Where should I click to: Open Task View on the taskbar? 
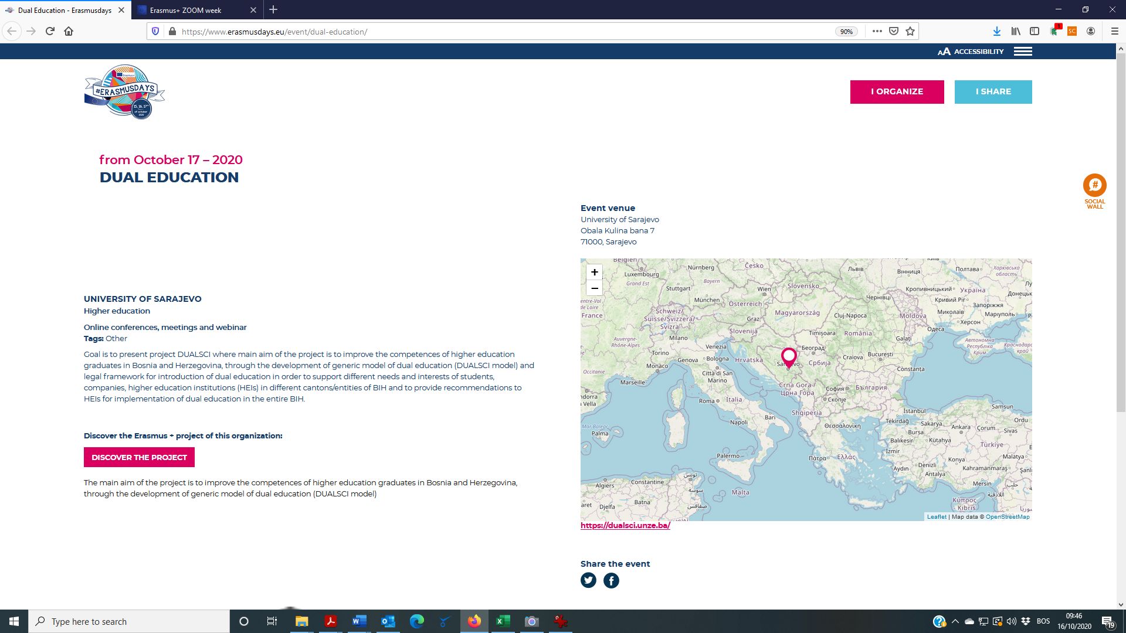[272, 621]
